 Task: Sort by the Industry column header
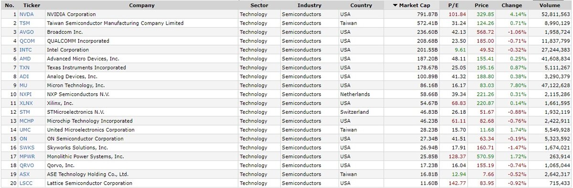pyautogui.click(x=309, y=5)
